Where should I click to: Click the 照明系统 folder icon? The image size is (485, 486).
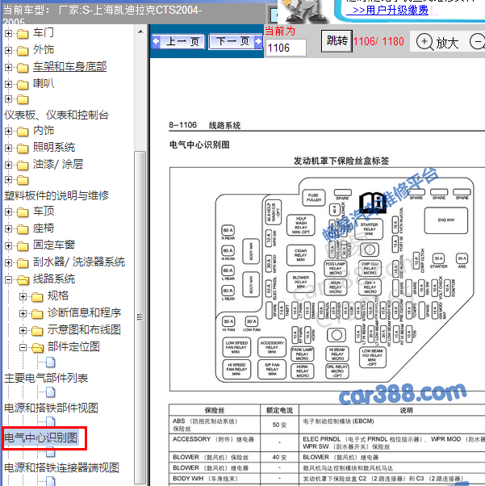point(23,149)
